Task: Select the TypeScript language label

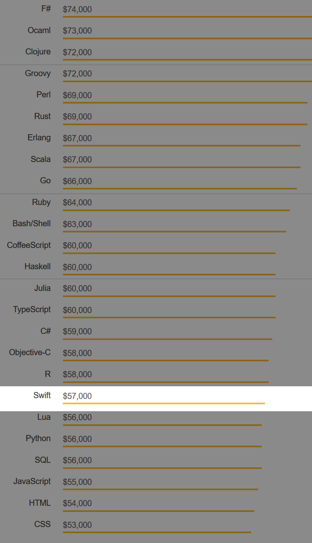Action: (32, 309)
